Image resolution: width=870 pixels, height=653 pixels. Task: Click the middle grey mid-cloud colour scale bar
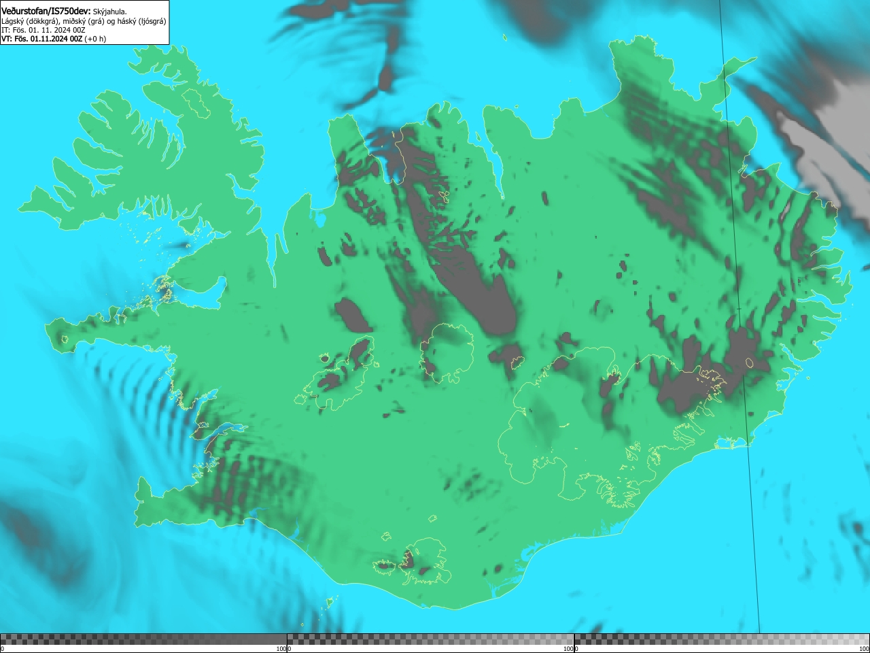(x=430, y=639)
